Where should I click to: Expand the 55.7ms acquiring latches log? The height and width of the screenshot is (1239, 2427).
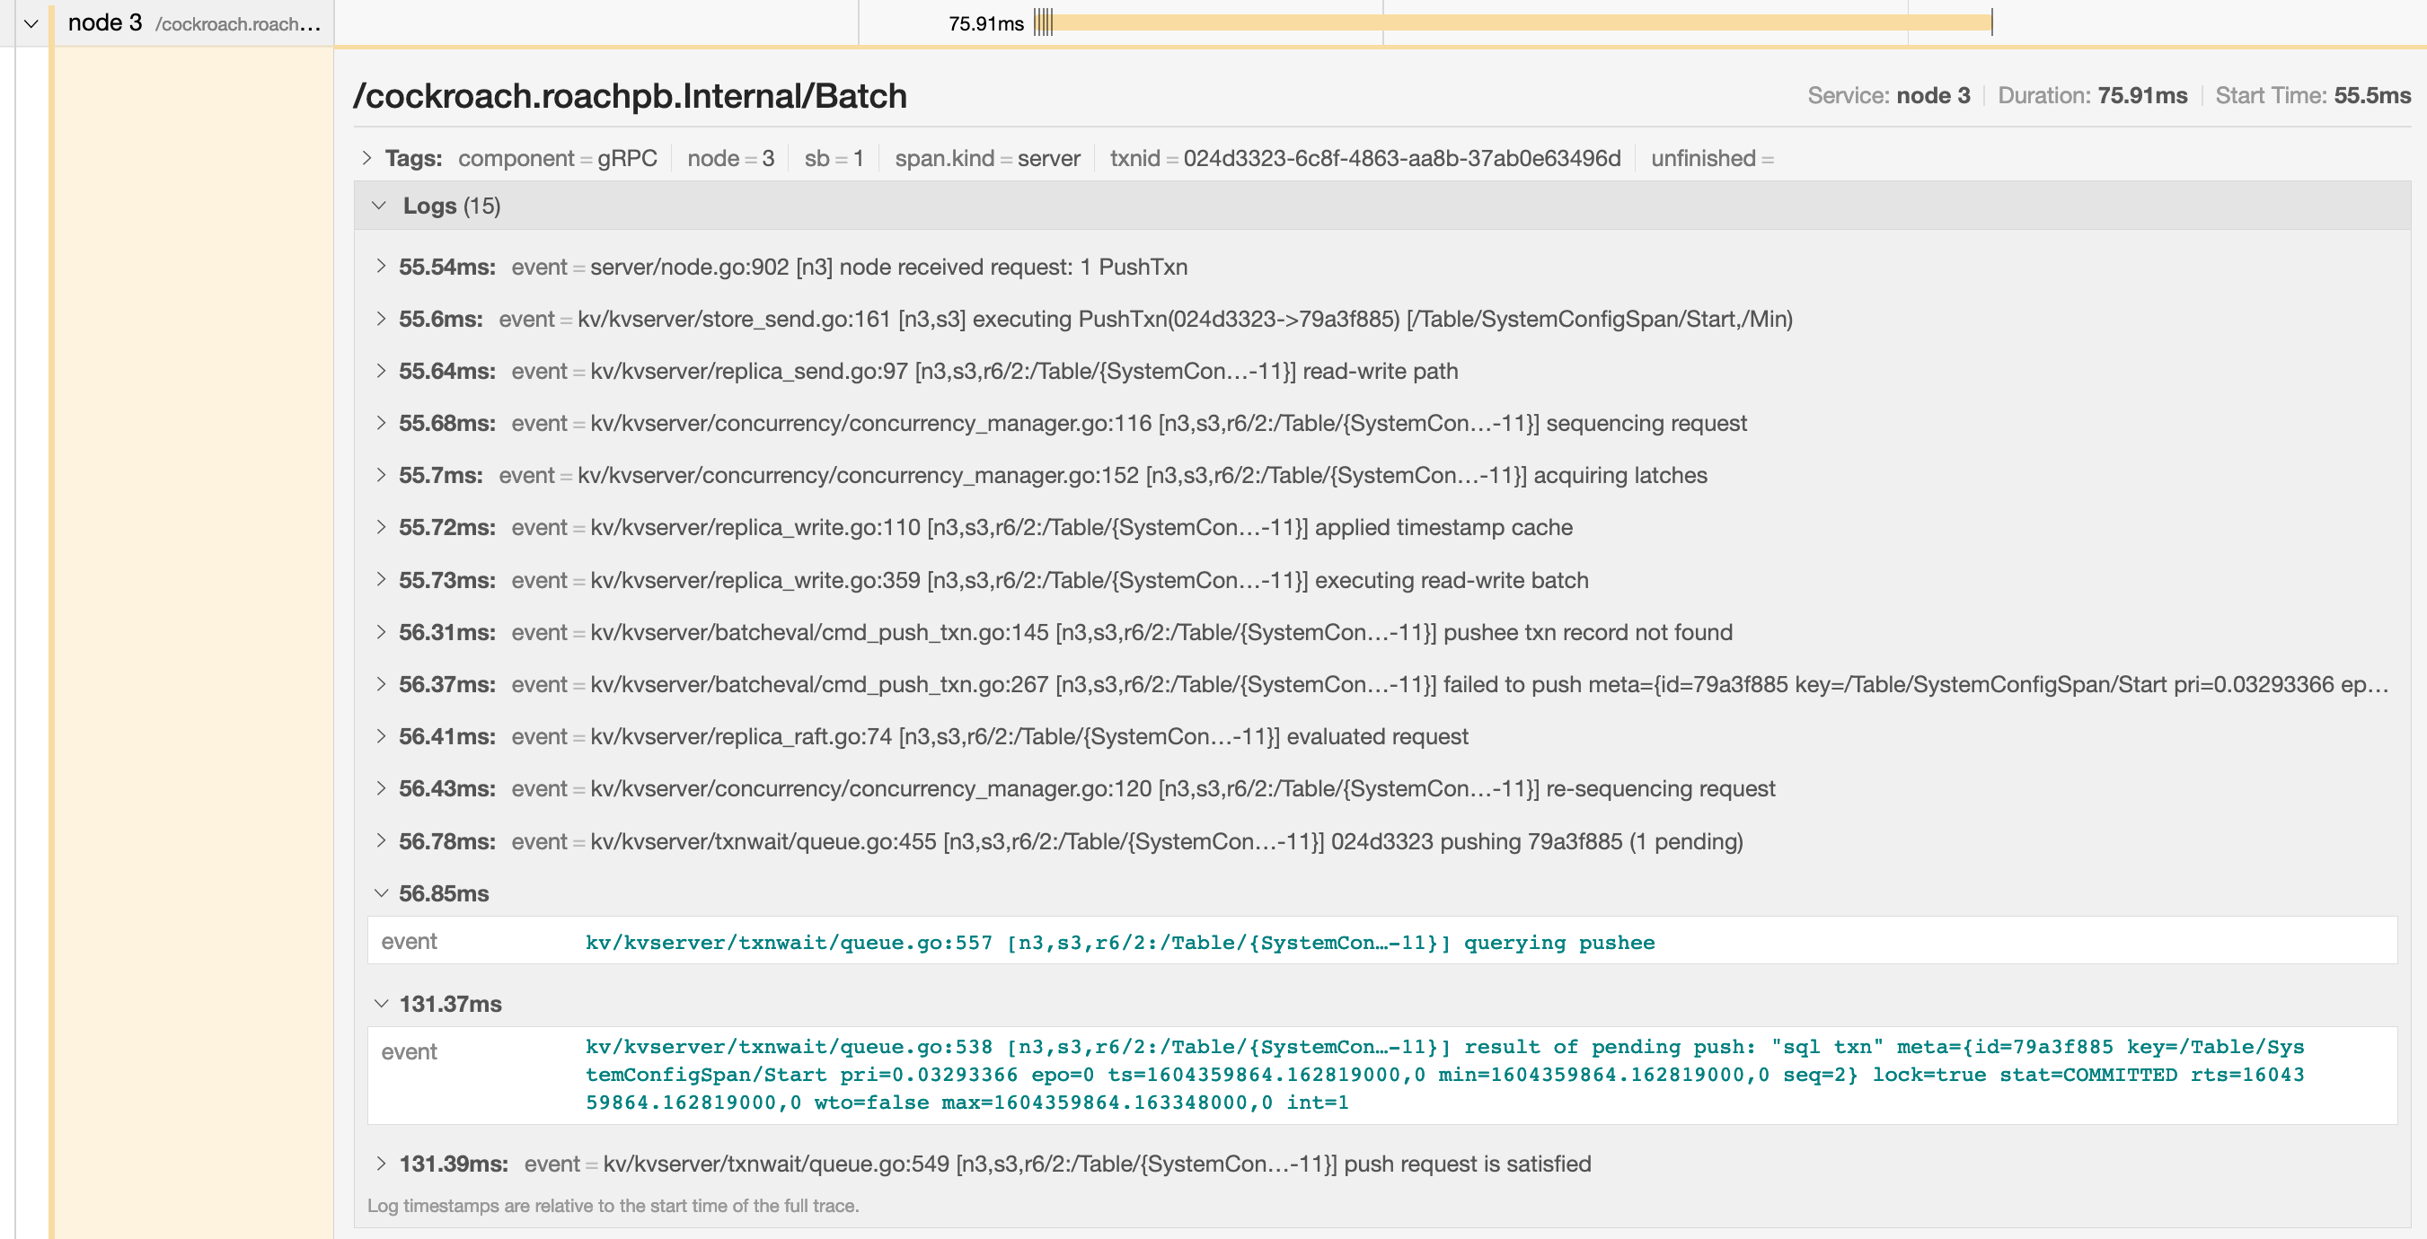tap(381, 476)
